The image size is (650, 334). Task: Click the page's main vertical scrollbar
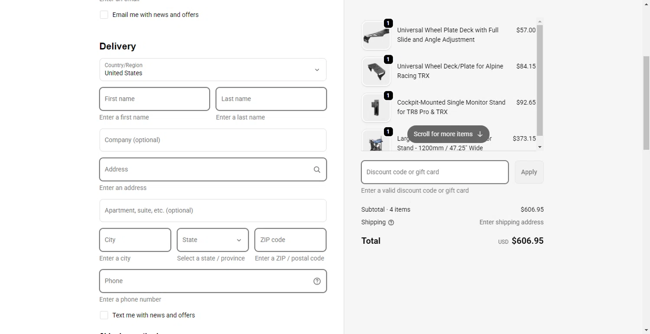coord(646,103)
